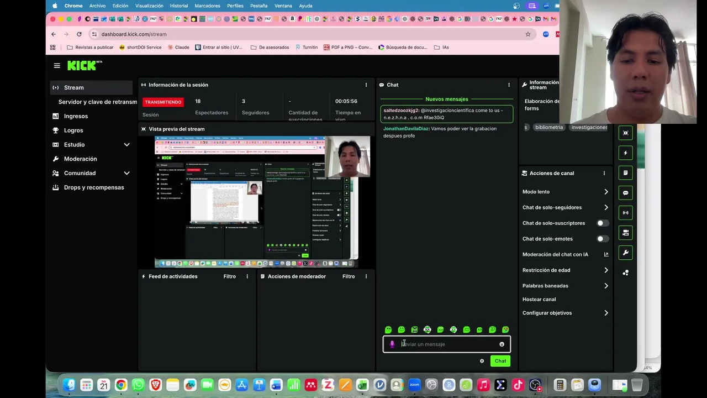Click the purple microphone icon in chat box
The image size is (707, 398).
coord(392,344)
